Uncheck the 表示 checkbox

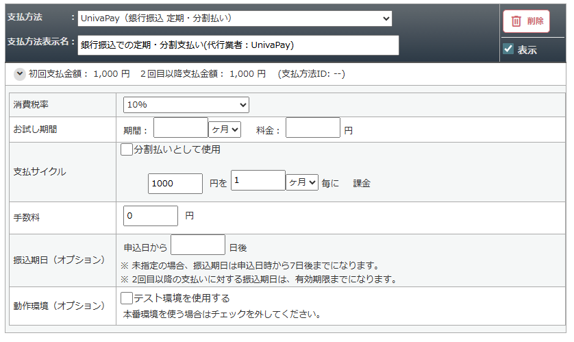(508, 49)
